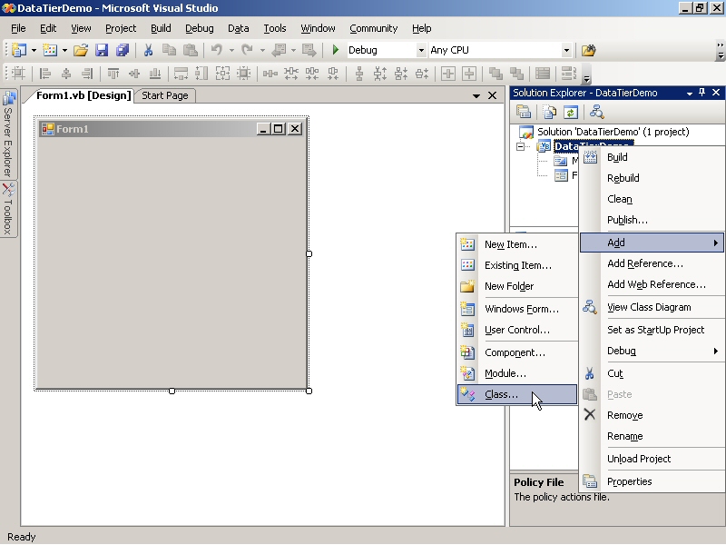Click the Copy toolbar icon
Viewport: 726px width, 545px height.
[169, 50]
